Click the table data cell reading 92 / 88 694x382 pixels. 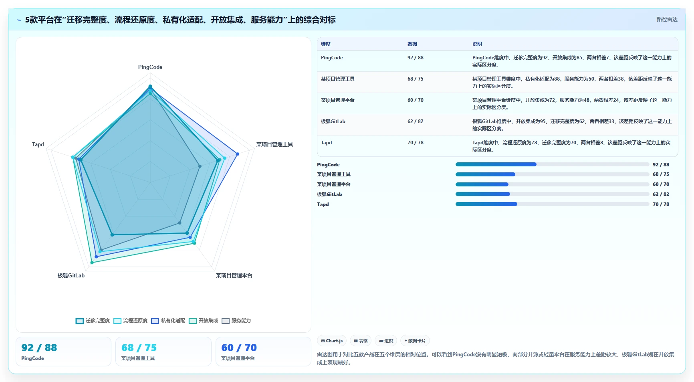(x=416, y=58)
